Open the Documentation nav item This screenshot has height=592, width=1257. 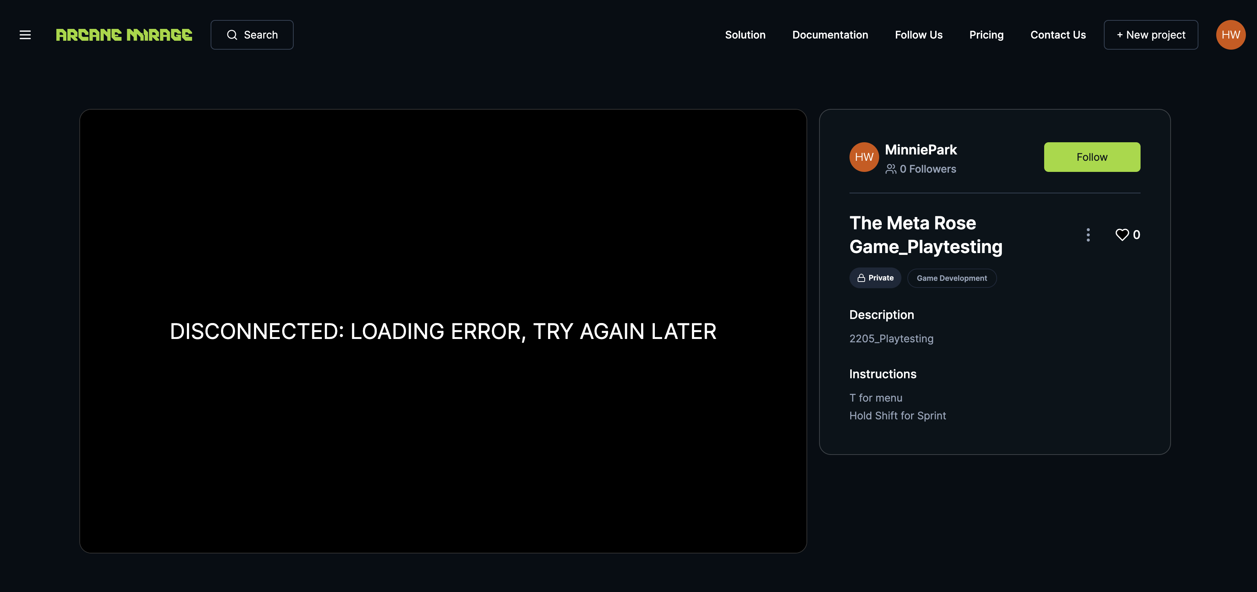(x=829, y=34)
